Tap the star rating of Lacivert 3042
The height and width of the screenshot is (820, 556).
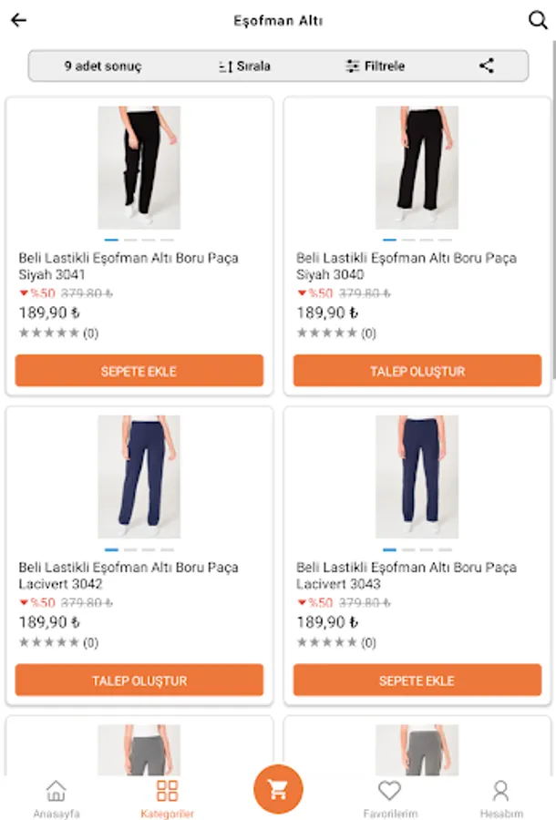click(x=49, y=642)
